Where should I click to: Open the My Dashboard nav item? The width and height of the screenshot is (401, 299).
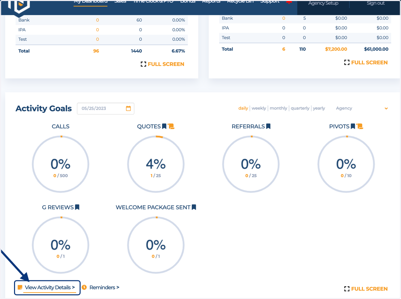[91, 2]
